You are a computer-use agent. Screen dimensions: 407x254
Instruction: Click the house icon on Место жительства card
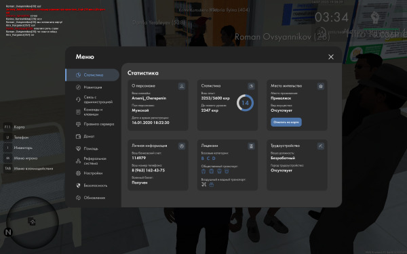pos(321,86)
